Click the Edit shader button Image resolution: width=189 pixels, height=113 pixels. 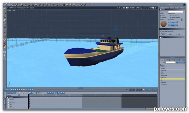tap(173, 22)
